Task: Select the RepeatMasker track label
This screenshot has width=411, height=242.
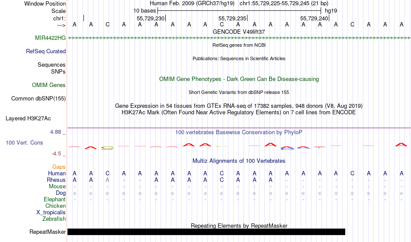Action: pyautogui.click(x=48, y=232)
